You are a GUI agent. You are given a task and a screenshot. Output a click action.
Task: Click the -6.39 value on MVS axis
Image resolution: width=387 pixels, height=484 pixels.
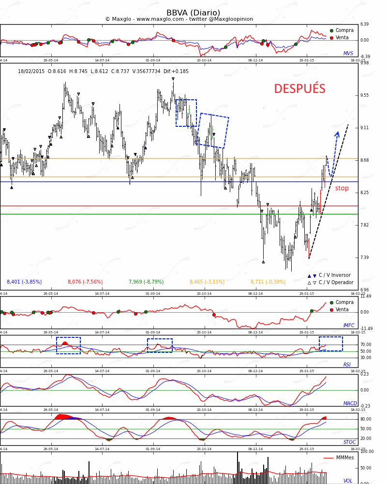click(x=364, y=57)
